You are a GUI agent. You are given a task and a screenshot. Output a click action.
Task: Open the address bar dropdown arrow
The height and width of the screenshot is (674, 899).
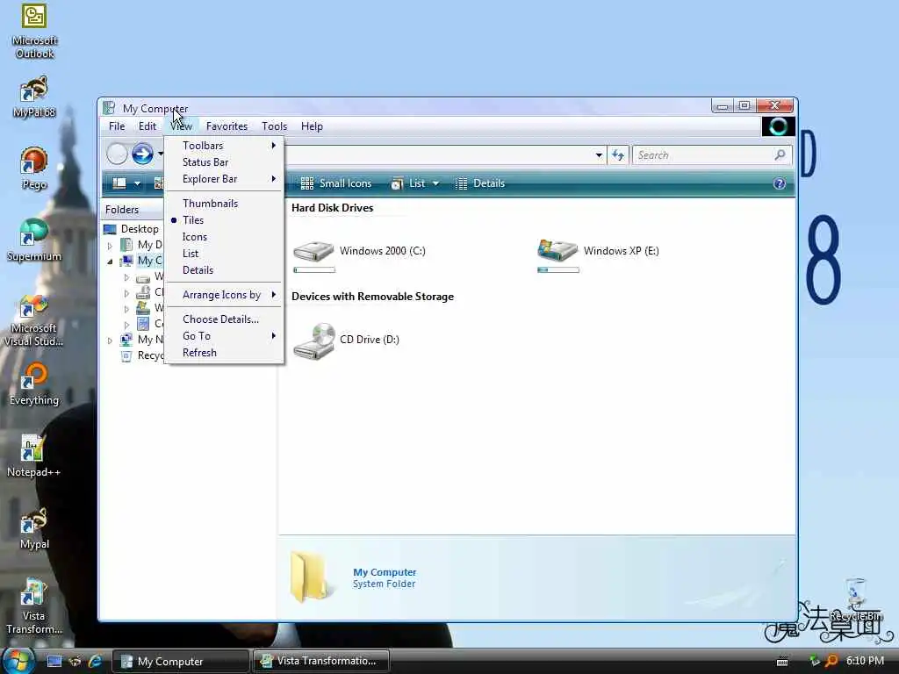[x=599, y=154]
